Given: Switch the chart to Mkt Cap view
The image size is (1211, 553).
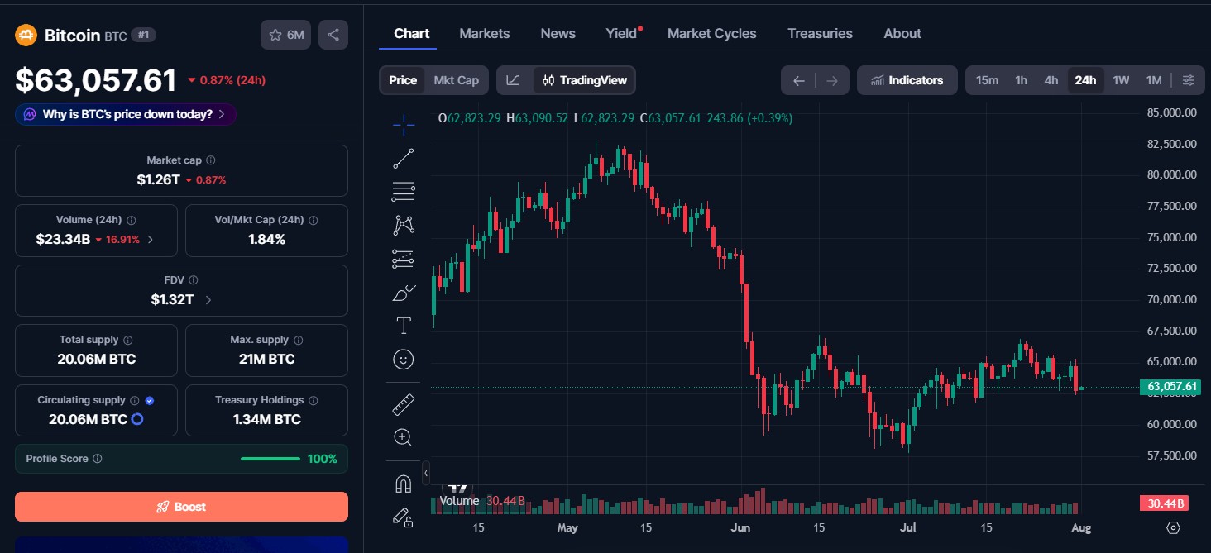Looking at the screenshot, I should [x=457, y=80].
